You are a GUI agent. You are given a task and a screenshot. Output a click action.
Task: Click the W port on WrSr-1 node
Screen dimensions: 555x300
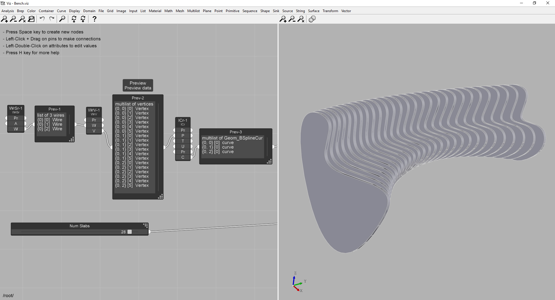16,129
